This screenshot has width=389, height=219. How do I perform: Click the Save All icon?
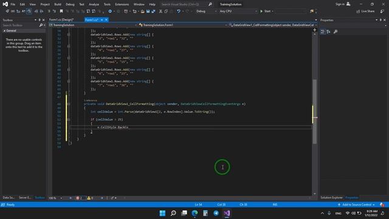153,11
